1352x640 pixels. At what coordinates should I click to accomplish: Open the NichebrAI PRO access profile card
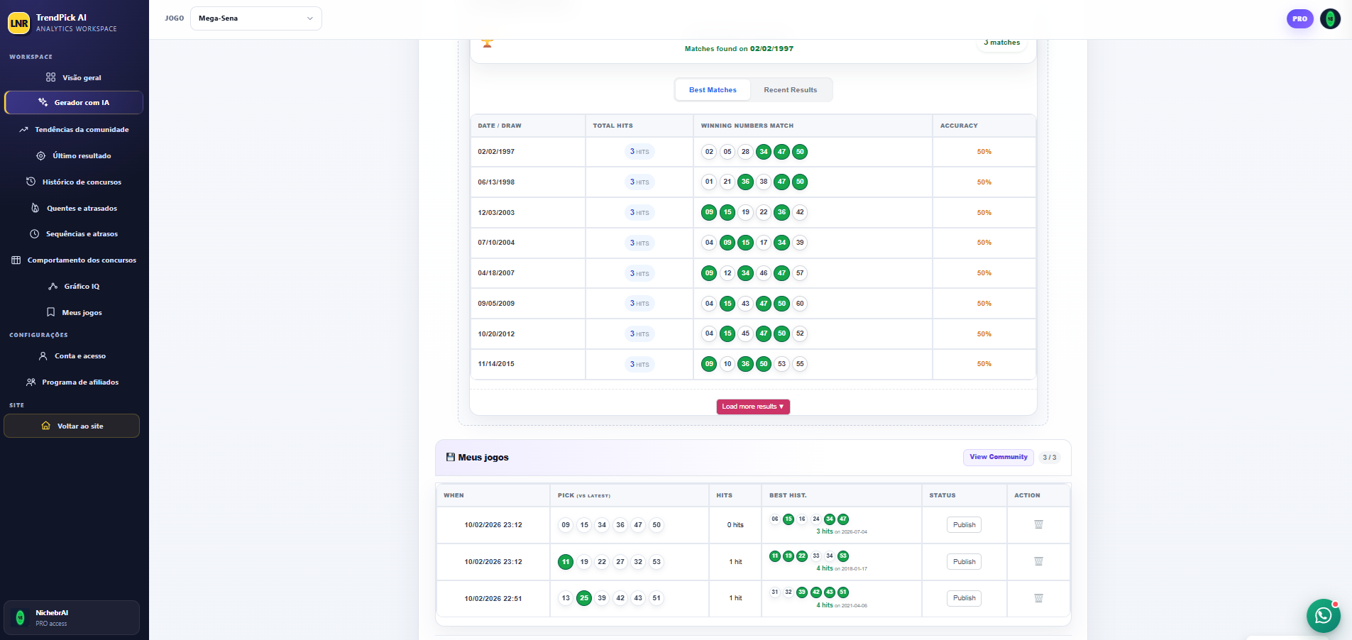pos(72,618)
